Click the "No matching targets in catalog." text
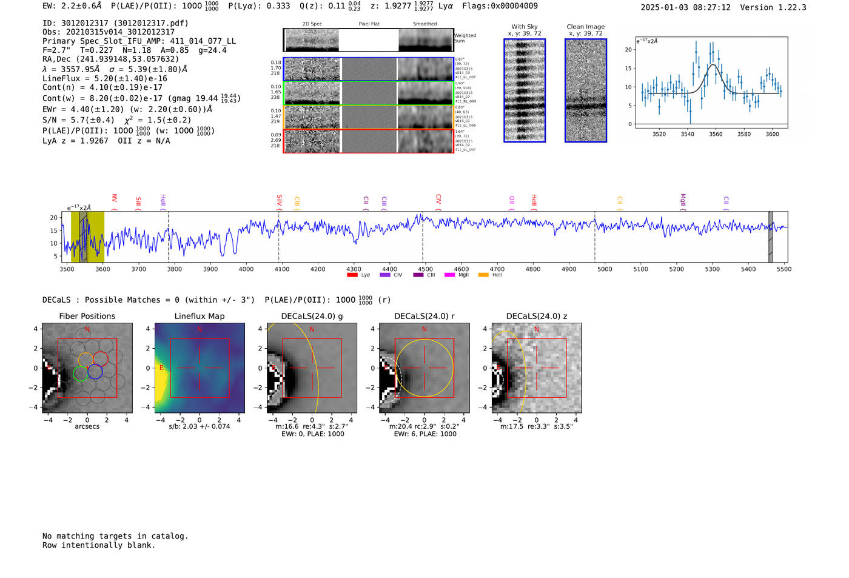 coord(115,536)
